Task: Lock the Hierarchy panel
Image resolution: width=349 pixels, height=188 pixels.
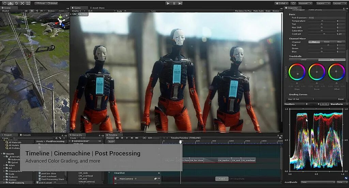Action: click(x=99, y=135)
